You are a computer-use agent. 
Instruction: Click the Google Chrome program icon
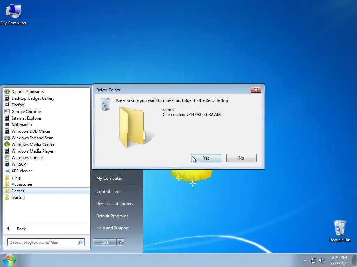click(7, 112)
